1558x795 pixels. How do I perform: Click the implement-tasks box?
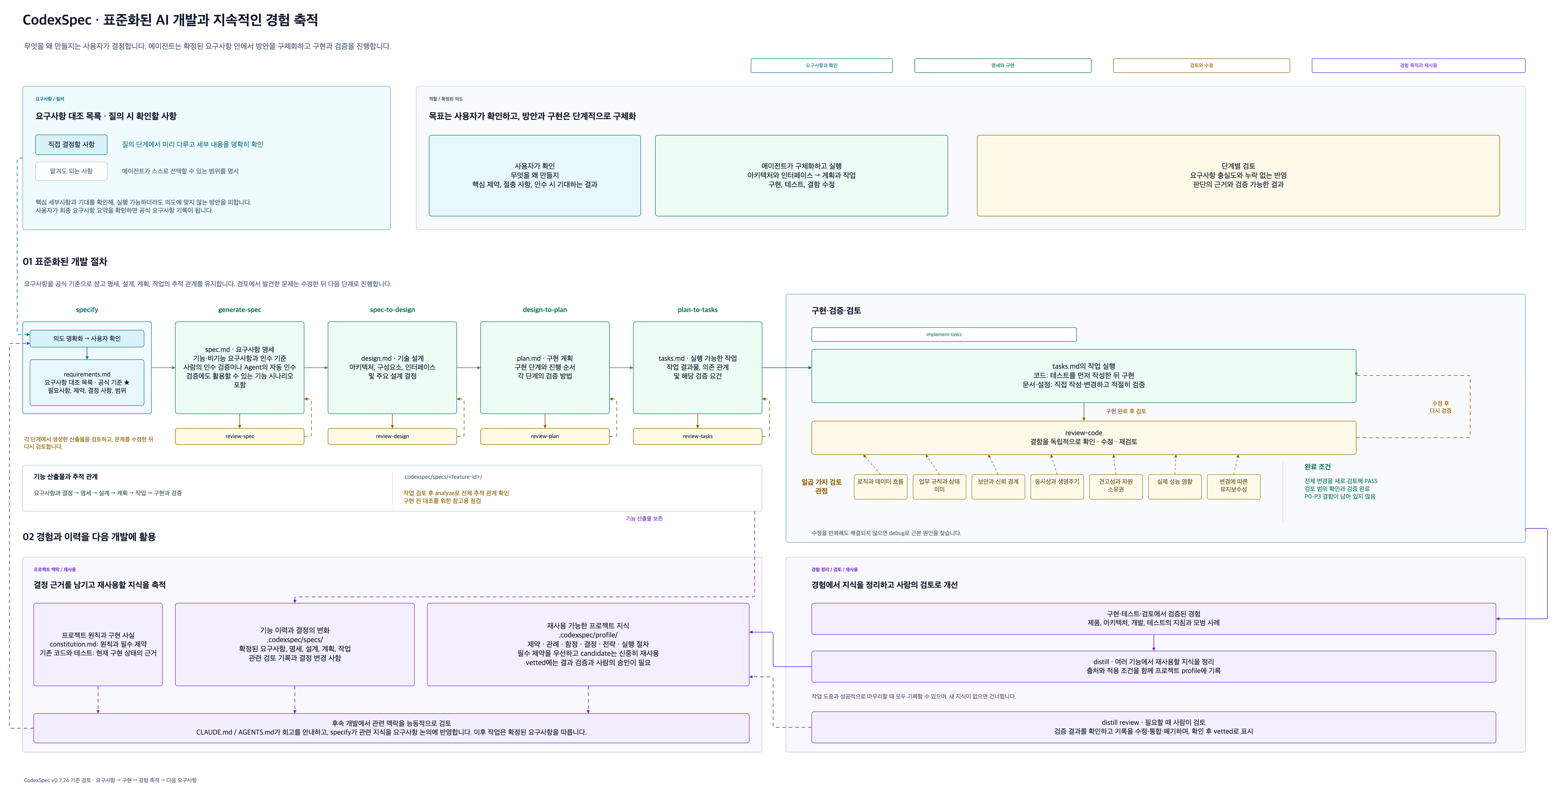pyautogui.click(x=944, y=335)
